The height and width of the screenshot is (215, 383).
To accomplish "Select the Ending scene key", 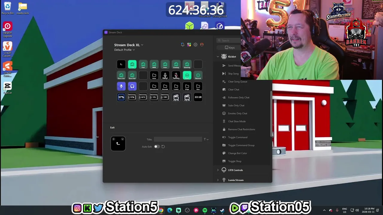I will click(176, 64).
